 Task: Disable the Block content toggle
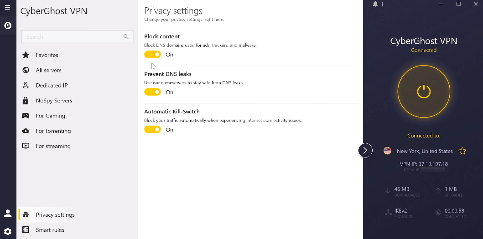[x=153, y=55]
